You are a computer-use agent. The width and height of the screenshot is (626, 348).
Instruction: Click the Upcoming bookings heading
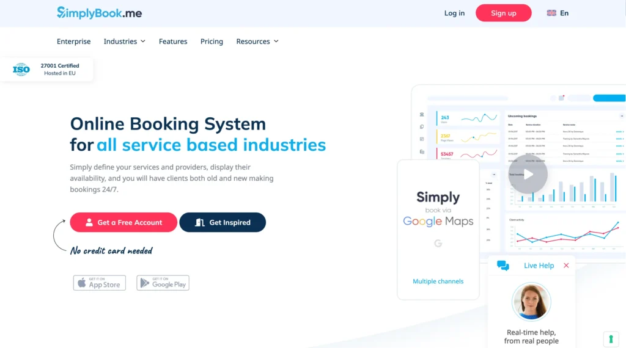pos(522,116)
